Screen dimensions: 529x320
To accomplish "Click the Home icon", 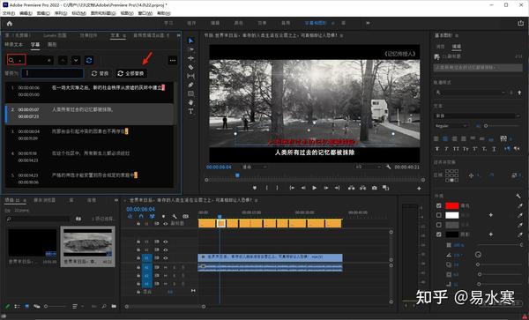I will (x=10, y=23).
